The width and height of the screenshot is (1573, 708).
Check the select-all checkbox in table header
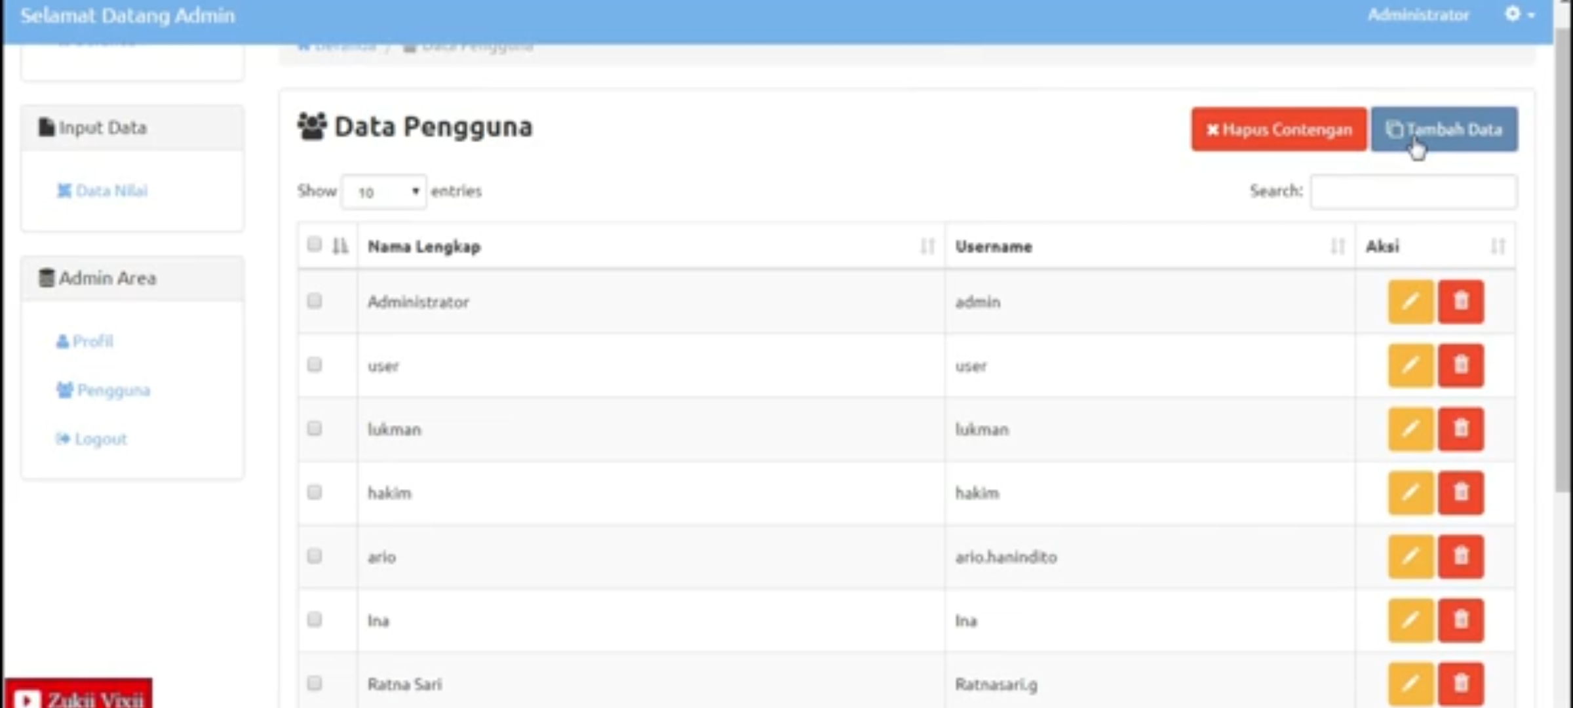[x=315, y=245]
